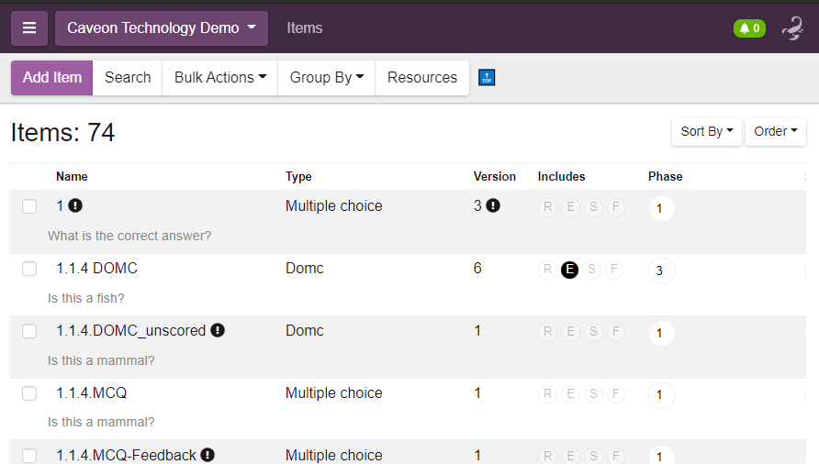Open the hamburger navigation menu
Screen dimensions: 819x464
(29, 28)
